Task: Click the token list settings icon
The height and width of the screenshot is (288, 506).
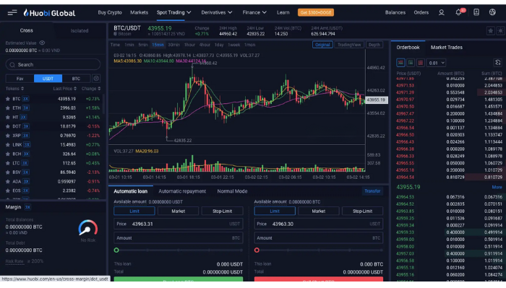Action: pos(96,78)
